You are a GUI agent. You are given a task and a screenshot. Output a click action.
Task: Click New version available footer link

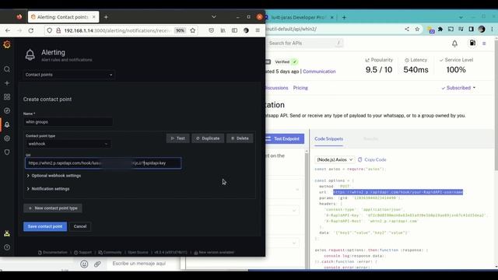click(x=214, y=252)
